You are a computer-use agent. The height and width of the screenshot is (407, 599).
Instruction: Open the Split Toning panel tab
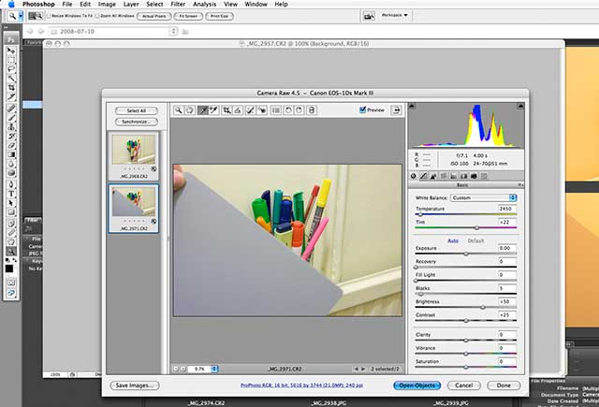tap(453, 176)
